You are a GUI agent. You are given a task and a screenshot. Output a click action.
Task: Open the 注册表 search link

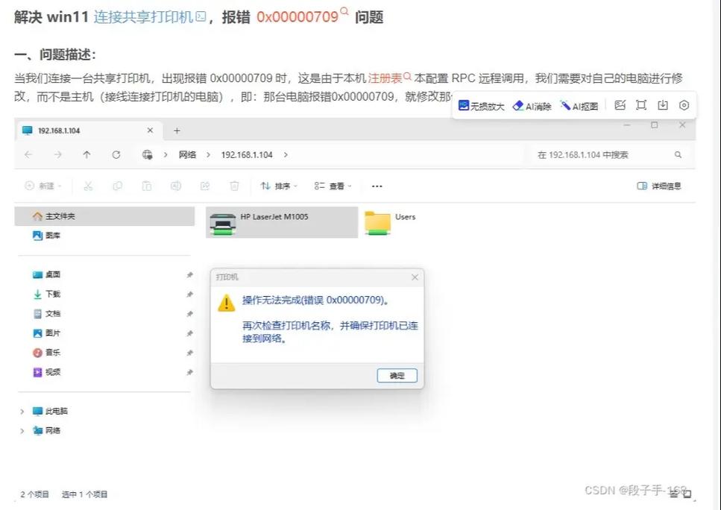pos(389,78)
